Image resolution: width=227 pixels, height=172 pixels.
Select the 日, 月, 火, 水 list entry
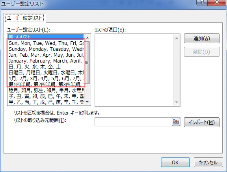[46, 67]
